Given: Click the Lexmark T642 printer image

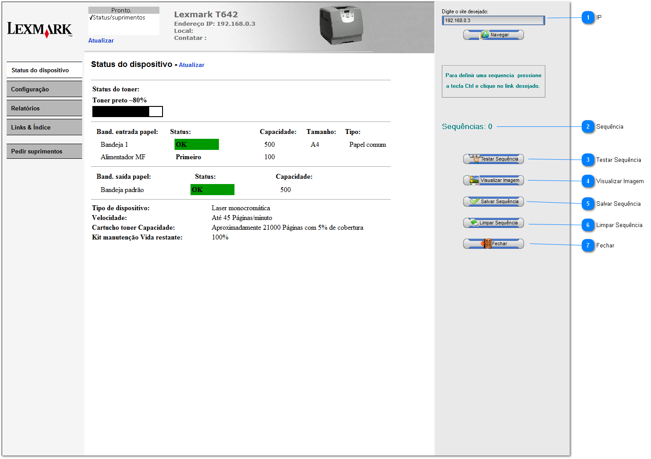Looking at the screenshot, I should tap(341, 25).
